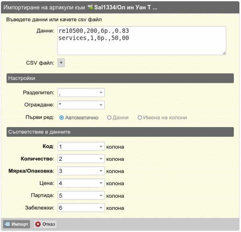Click the import icon on Импорт button

pos(7,224)
